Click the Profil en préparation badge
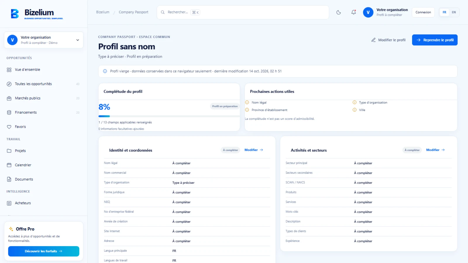468x263 pixels. [225, 106]
